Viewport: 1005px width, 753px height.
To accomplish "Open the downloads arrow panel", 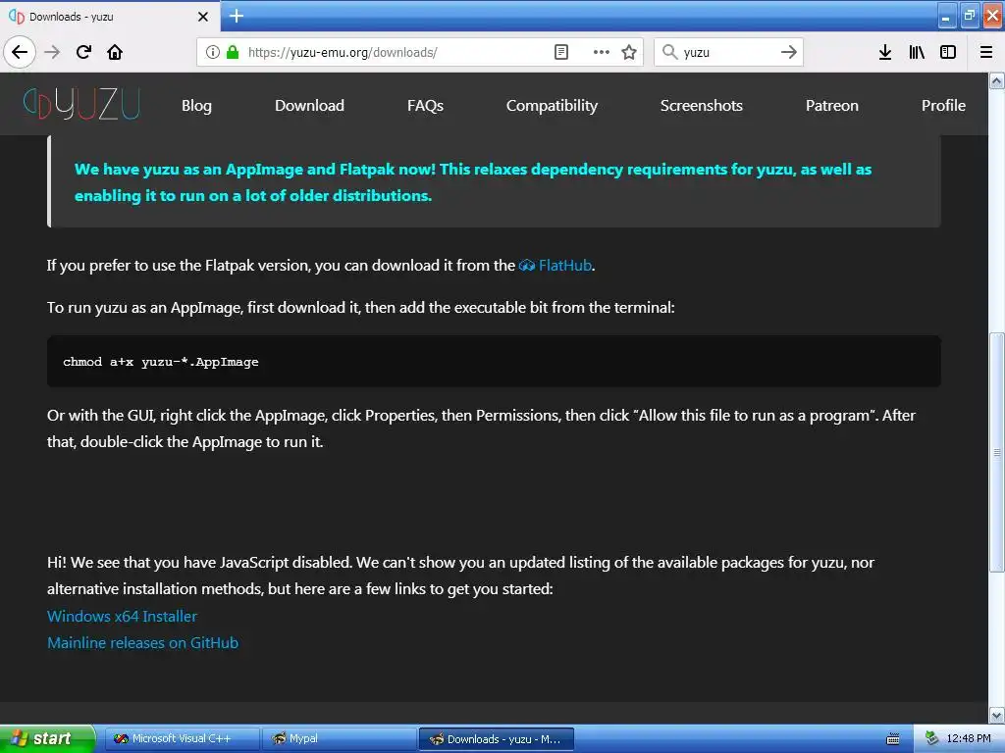I will tap(885, 52).
